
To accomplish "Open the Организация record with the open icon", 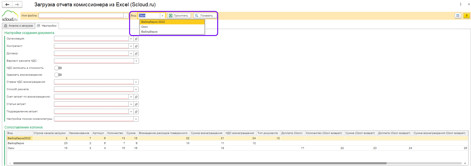I will coord(136,39).
